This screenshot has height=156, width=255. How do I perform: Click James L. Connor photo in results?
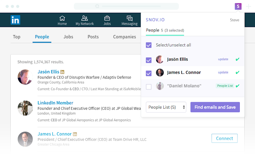point(25,139)
